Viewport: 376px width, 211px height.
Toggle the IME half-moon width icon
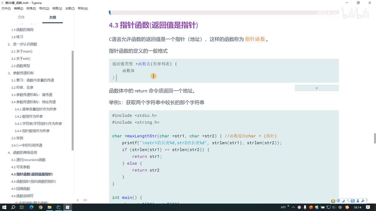[343, 201]
